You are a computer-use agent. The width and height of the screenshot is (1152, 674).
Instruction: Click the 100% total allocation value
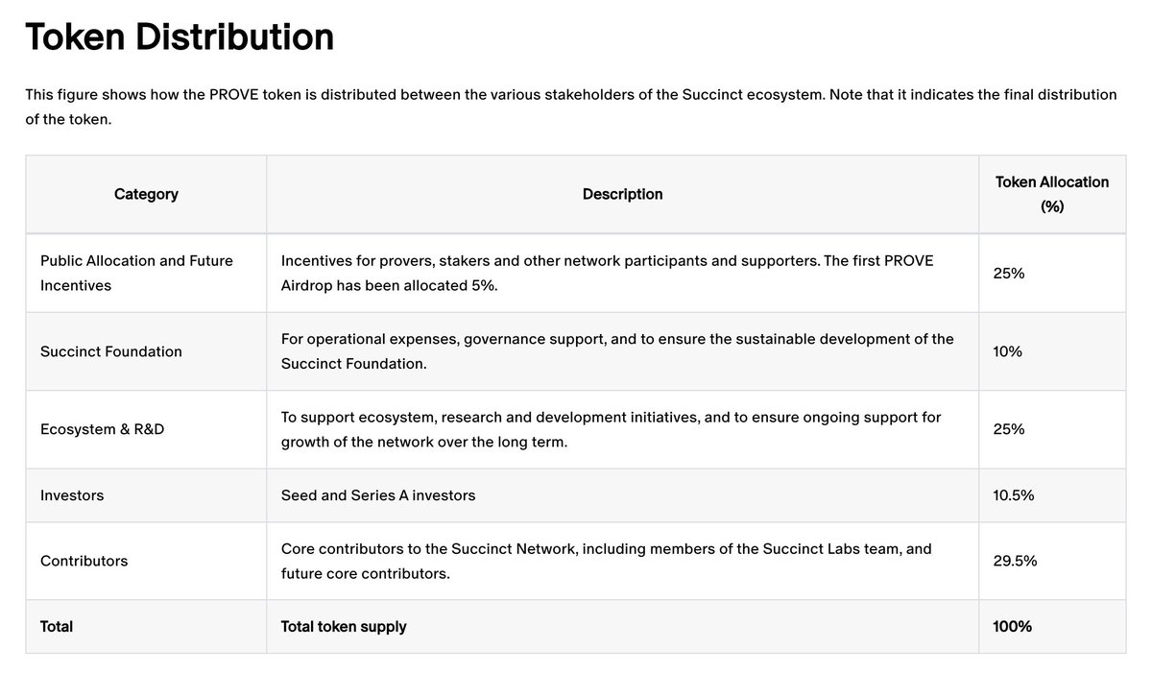[x=1012, y=626]
